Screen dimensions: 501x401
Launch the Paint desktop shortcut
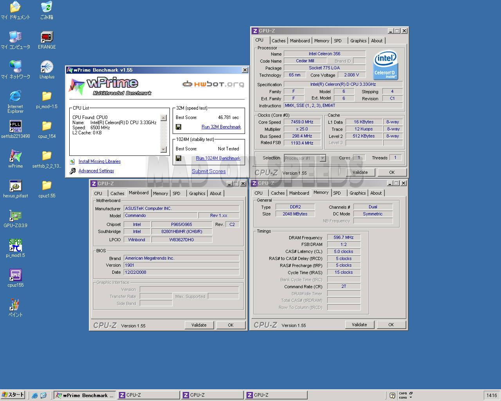click(x=15, y=308)
